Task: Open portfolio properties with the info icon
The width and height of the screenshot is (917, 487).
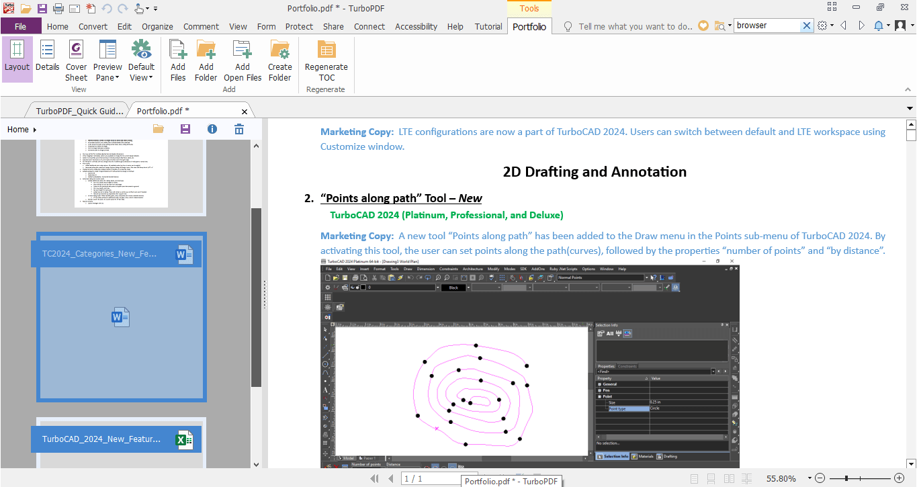Action: point(212,129)
